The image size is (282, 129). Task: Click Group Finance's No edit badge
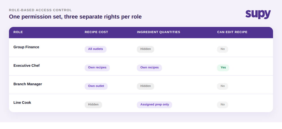click(x=223, y=49)
